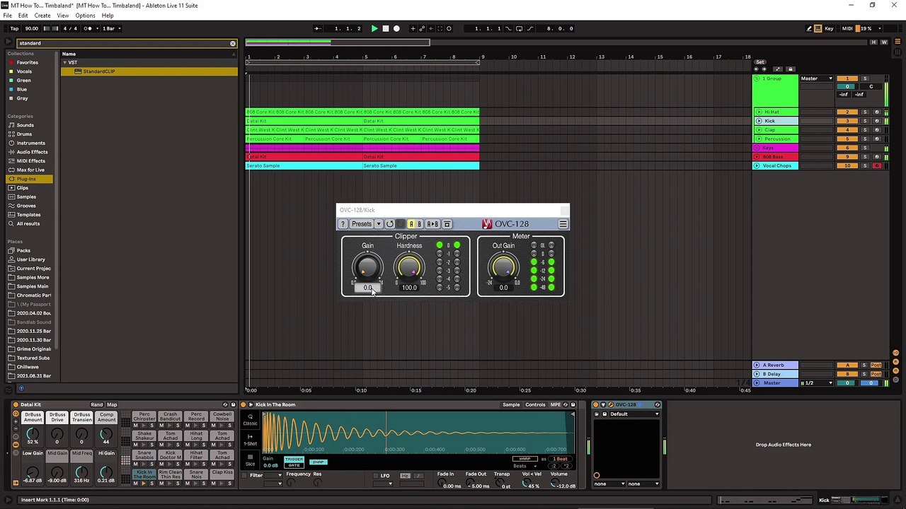Click the OVC-128 Hardness knob

pos(409,267)
